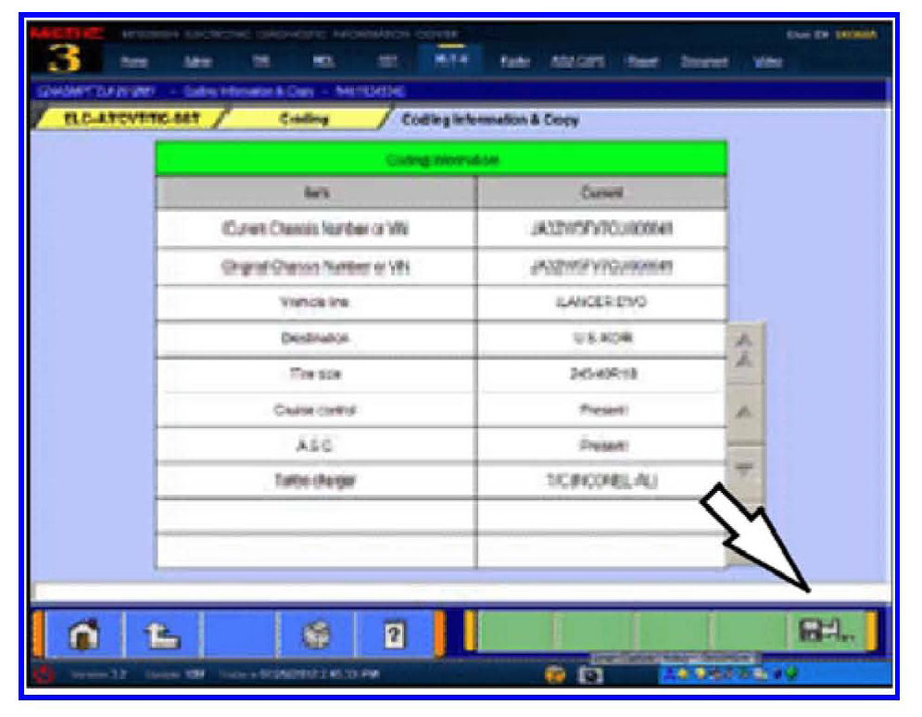Open the MUT-III tab in top navigation
The height and width of the screenshot is (717, 922).
point(448,58)
